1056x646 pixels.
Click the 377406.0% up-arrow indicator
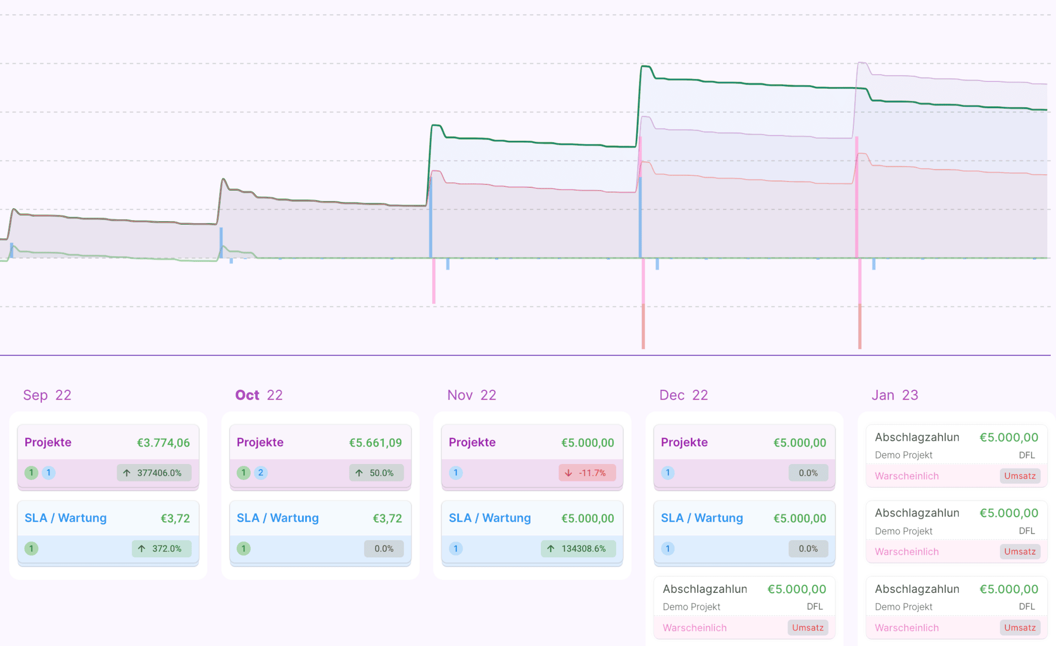coord(154,473)
